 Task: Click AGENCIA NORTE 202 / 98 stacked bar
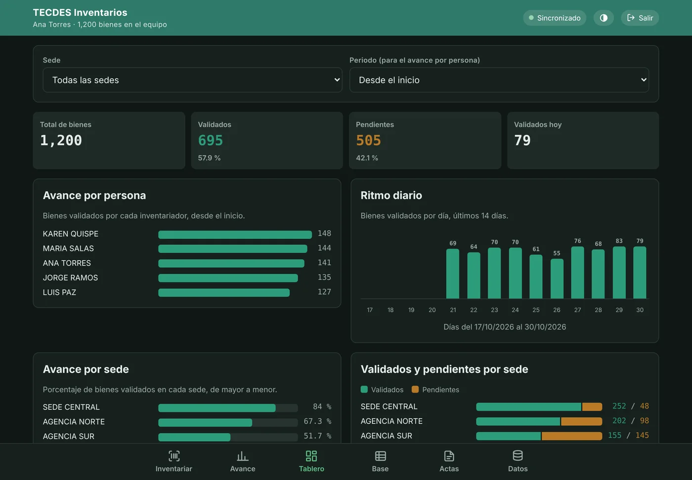539,421
